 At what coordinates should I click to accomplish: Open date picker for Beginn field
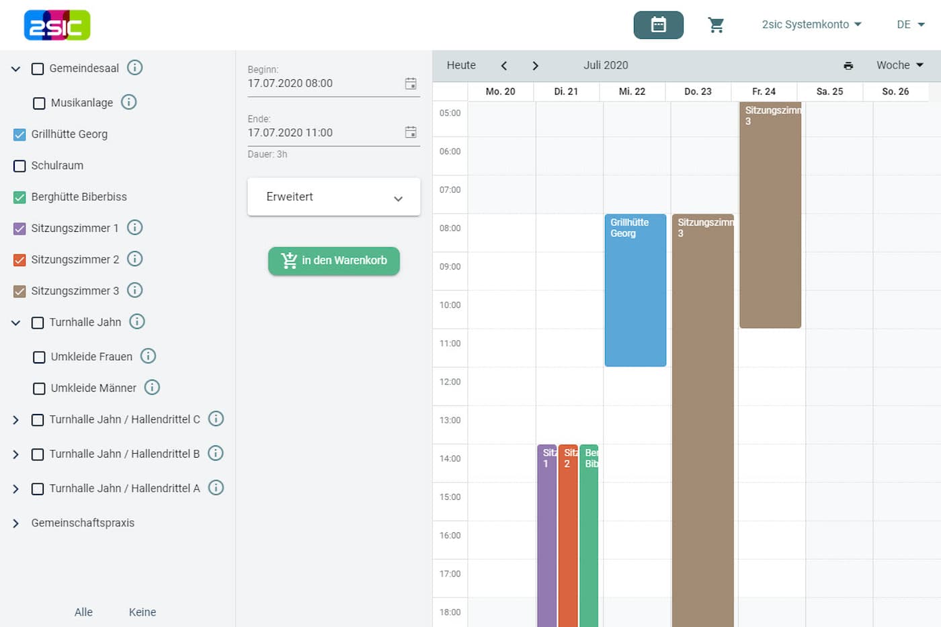[x=410, y=83]
